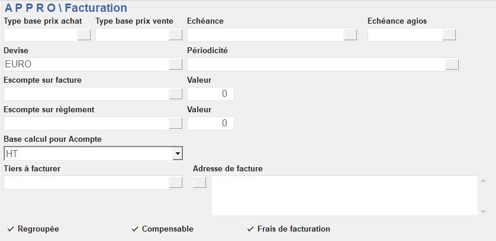Expand Base calcul pour Acompte dropdown
Viewport: 496px width, 241px height.
click(x=177, y=154)
